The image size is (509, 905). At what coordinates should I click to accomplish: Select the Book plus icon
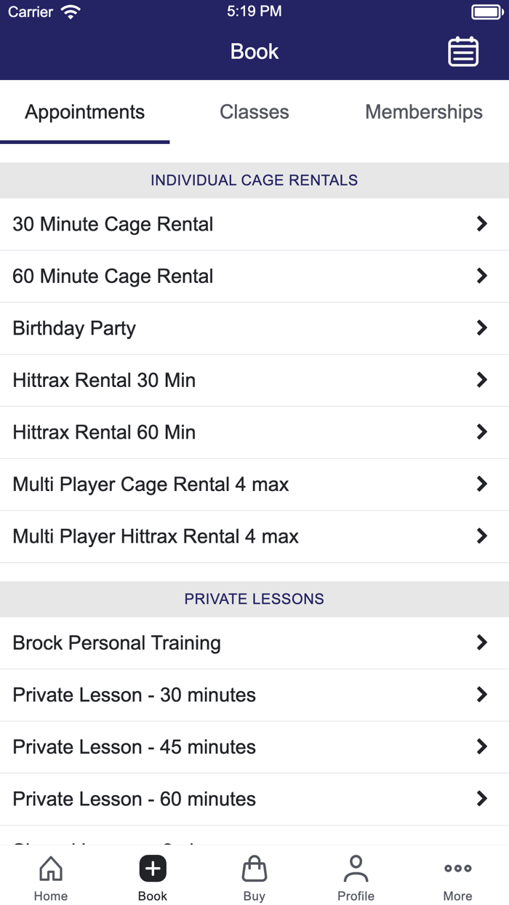(152, 868)
